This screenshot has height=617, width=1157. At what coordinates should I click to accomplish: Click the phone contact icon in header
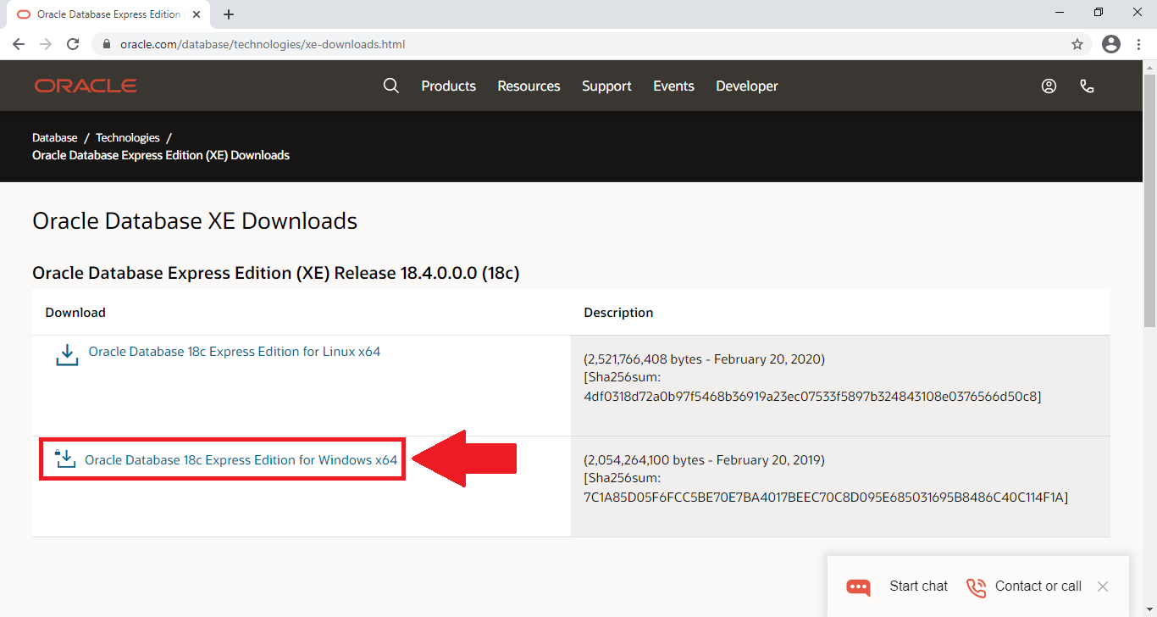[1088, 86]
